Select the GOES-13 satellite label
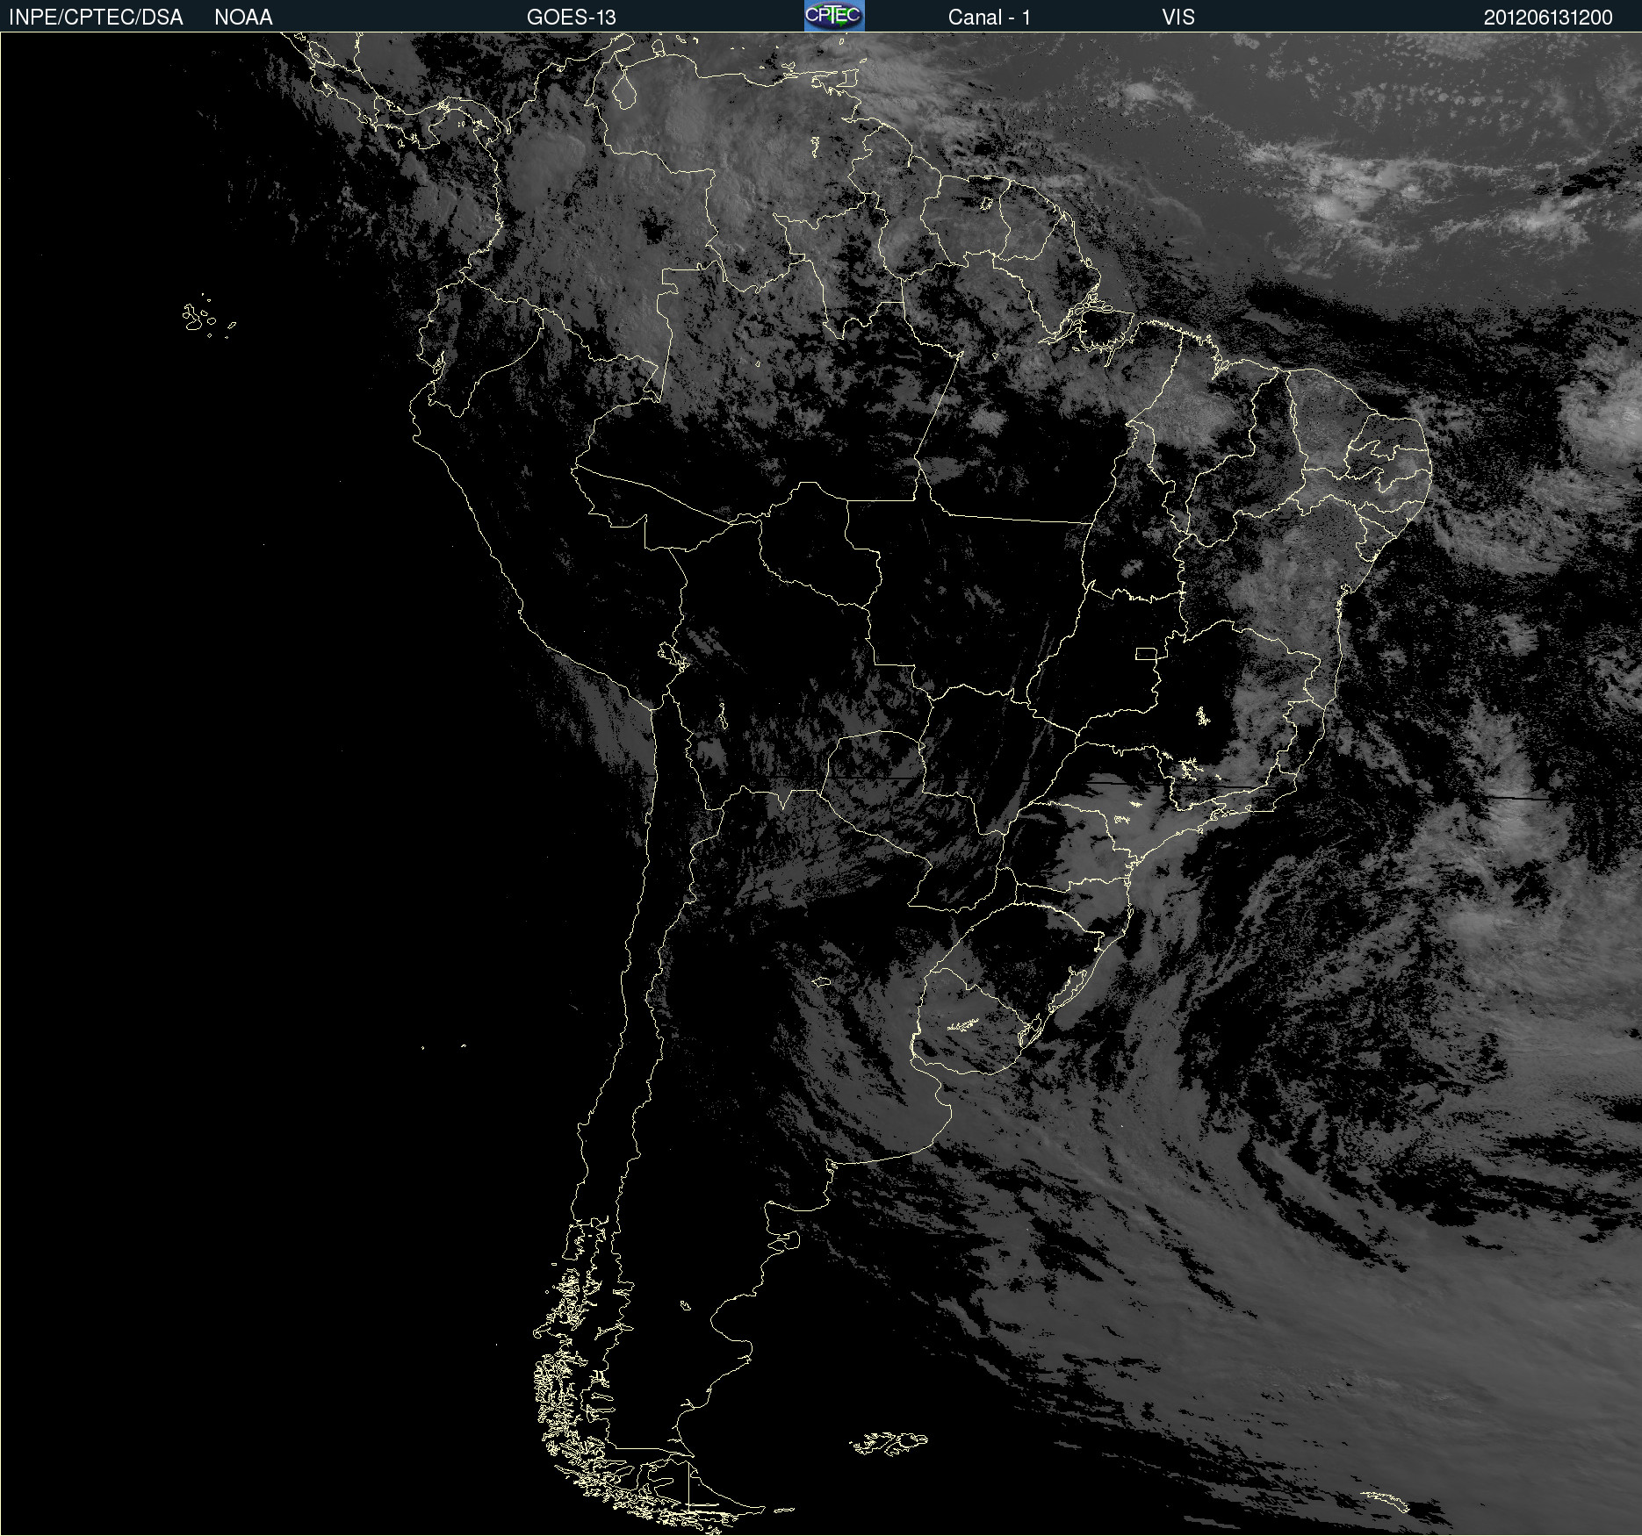The height and width of the screenshot is (1536, 1642). pyautogui.click(x=571, y=18)
